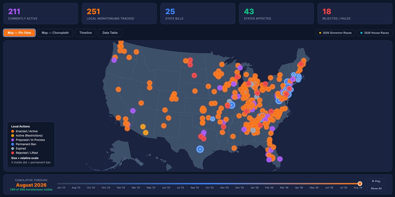Select the orange pin near Houston on the Gulf
395x197 pixels.
click(234, 148)
